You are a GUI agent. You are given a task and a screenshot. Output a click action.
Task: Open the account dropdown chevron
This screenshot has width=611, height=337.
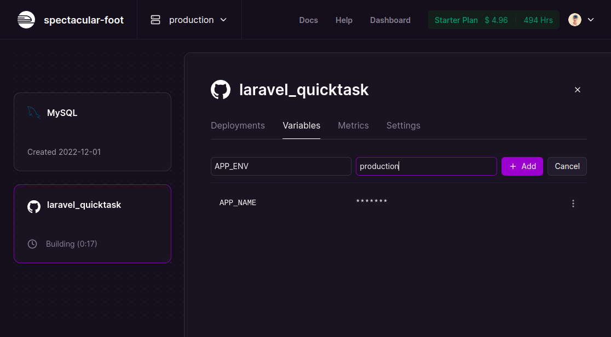[590, 19]
